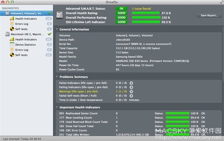Click badge 5 on Device Statistics
224x141 pixels.
49,44
